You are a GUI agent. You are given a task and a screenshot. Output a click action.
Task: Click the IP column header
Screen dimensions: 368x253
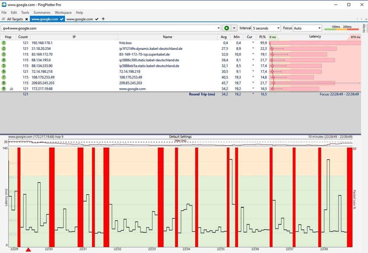point(74,37)
